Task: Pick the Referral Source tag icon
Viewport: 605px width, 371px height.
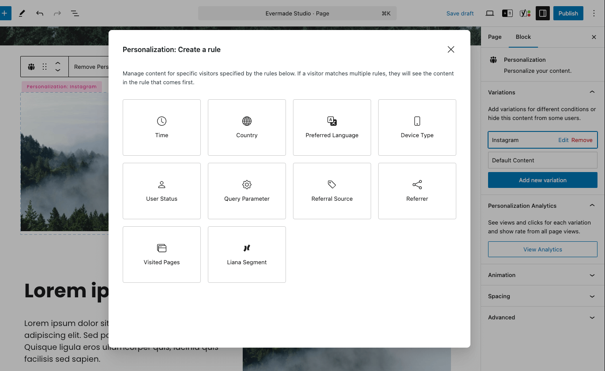Action: click(332, 184)
